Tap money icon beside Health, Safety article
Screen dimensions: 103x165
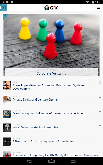[100, 152]
